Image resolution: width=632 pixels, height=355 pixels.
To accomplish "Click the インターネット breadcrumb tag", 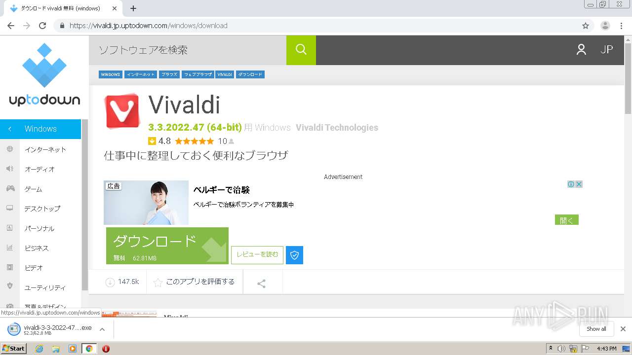I will pyautogui.click(x=141, y=74).
